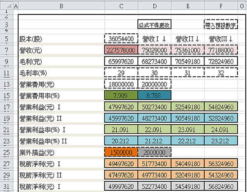This screenshot has height=192, width=247.
Task: Select red revenue cell 227578000
Action: point(121,50)
